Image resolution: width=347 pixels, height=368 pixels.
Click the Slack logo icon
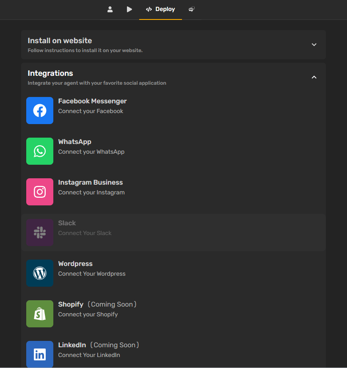(40, 232)
